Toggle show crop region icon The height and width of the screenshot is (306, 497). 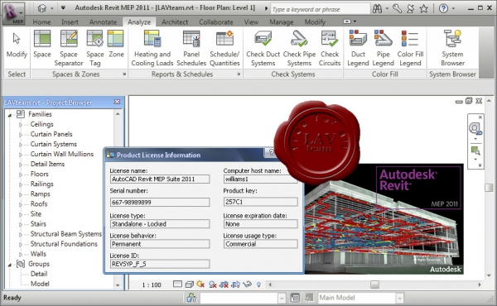pyautogui.click(x=235, y=284)
